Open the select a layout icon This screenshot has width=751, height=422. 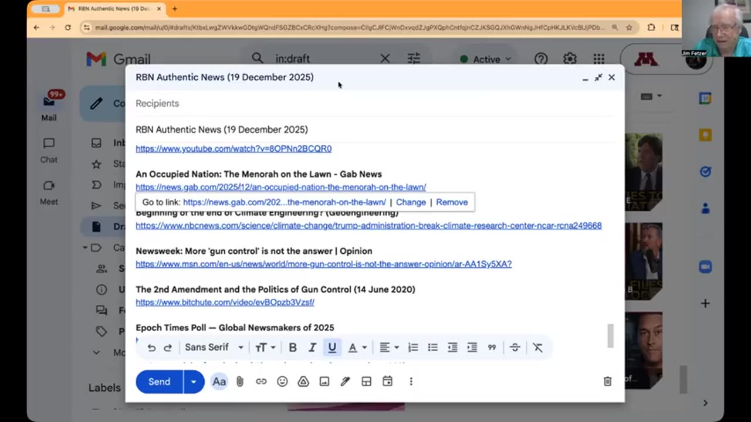point(366,382)
